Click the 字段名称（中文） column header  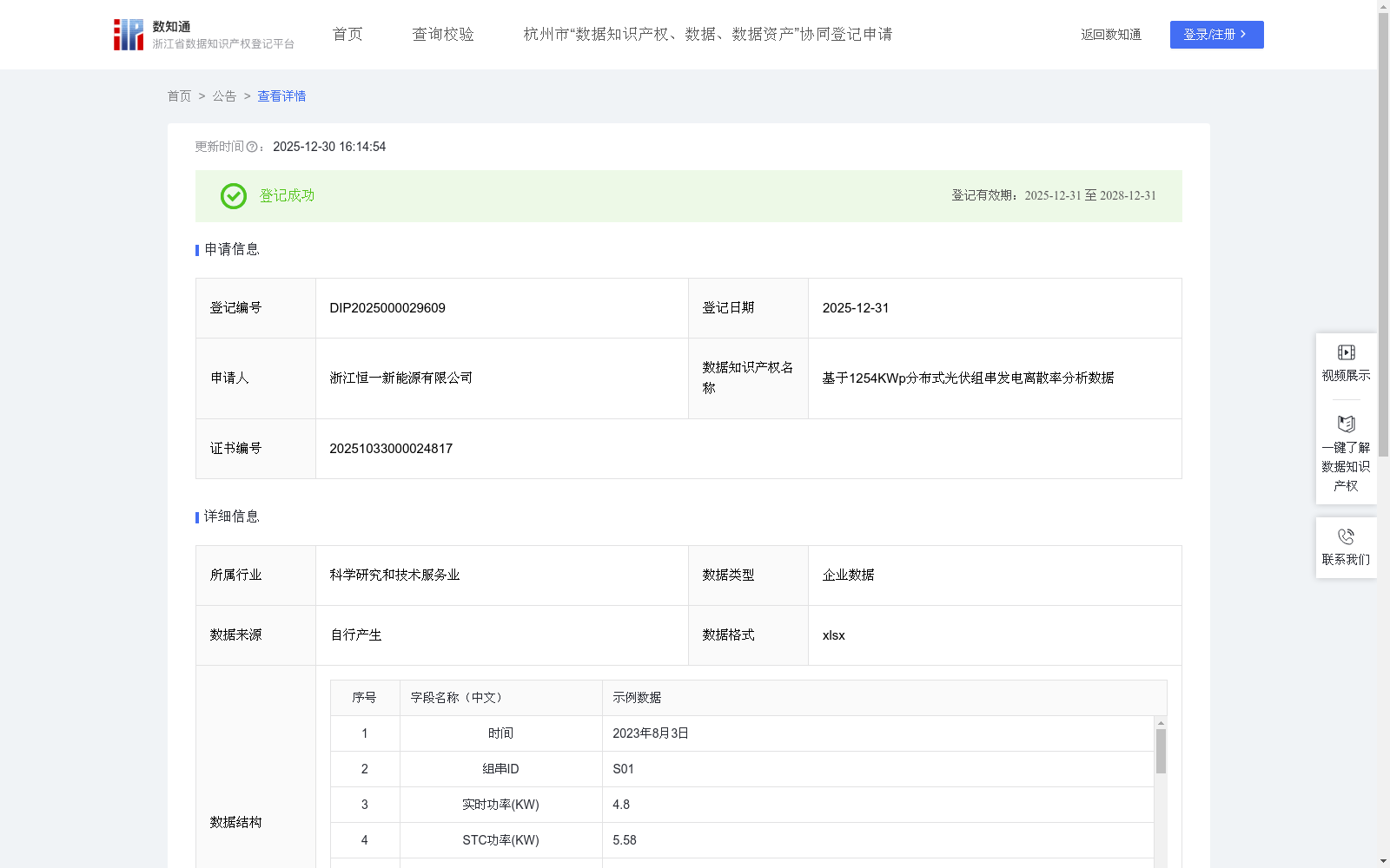(500, 698)
